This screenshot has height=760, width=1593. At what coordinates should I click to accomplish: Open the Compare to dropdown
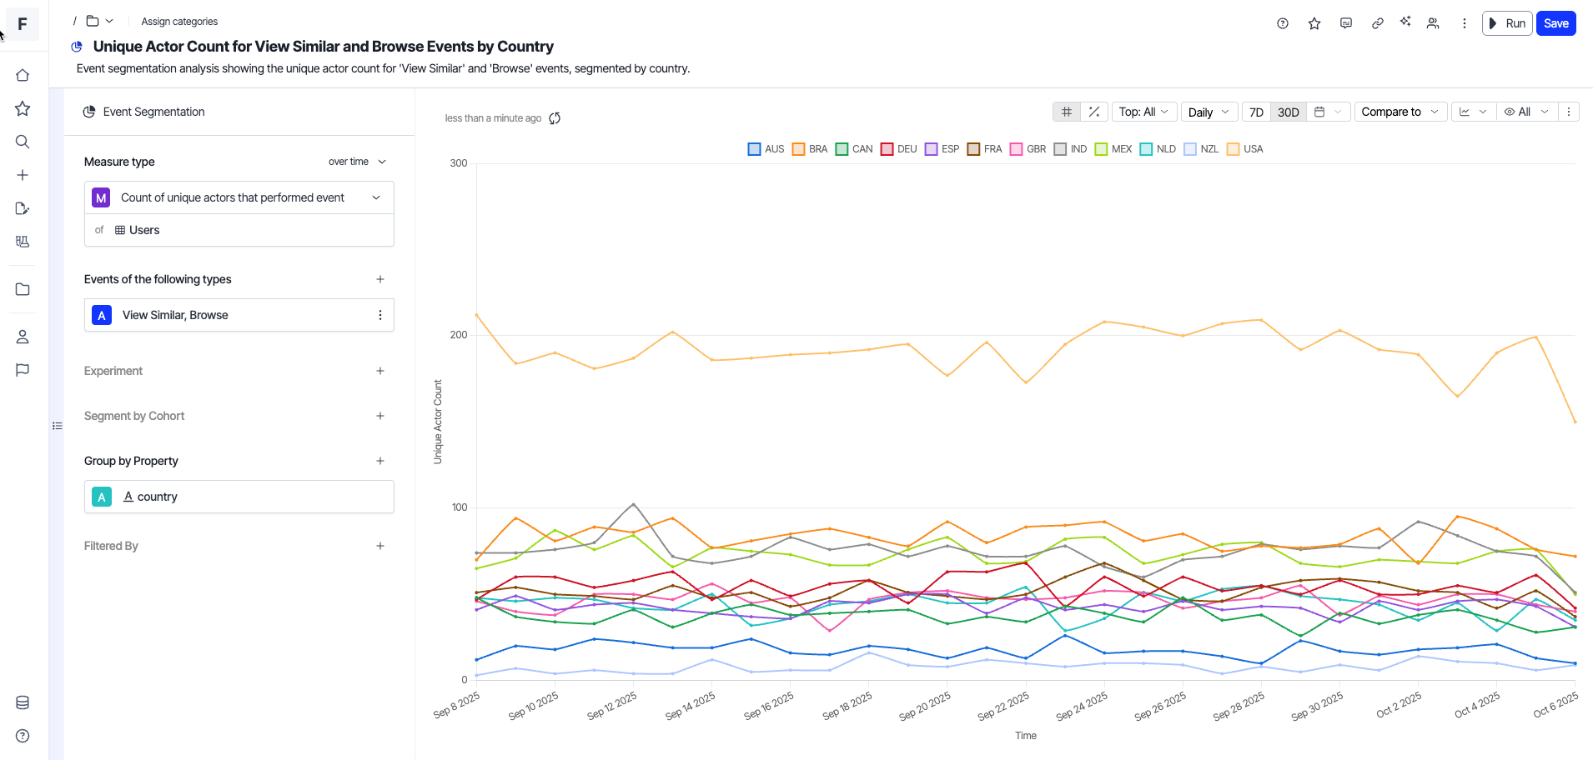(x=1400, y=112)
